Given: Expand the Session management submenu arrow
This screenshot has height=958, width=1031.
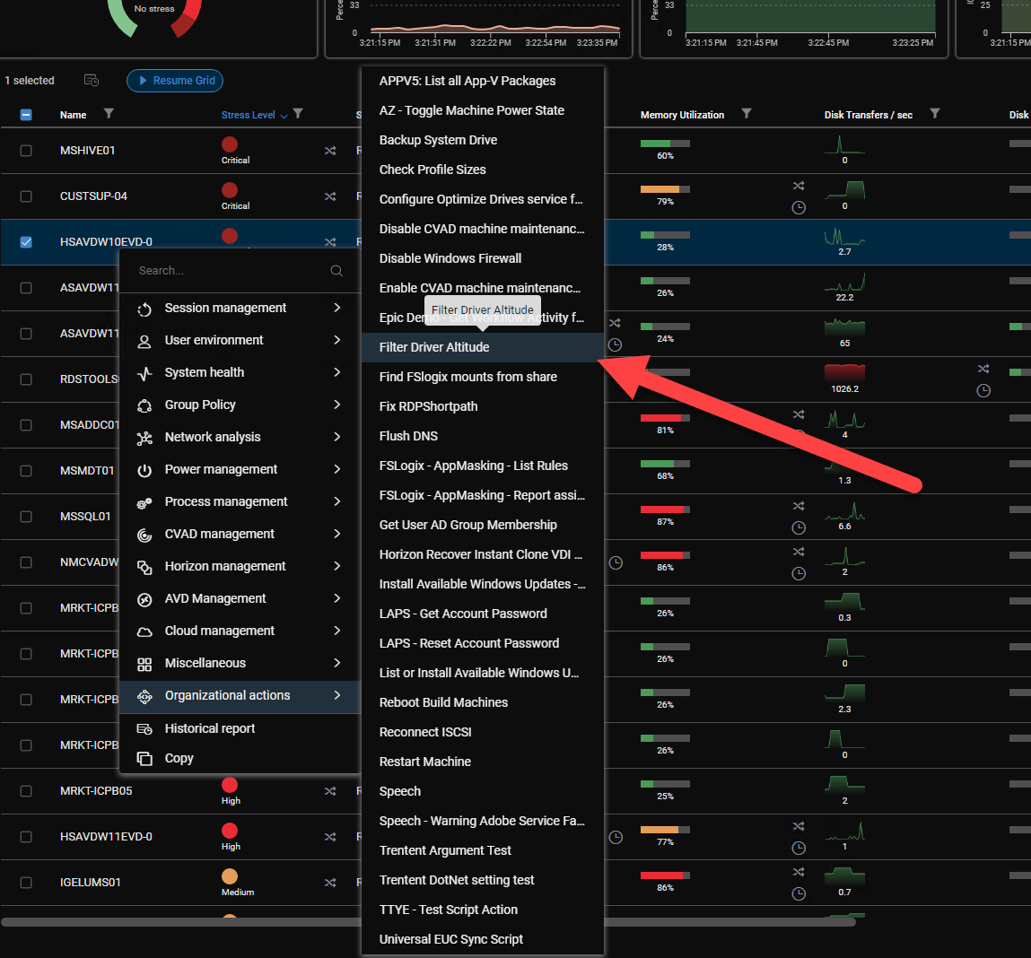Looking at the screenshot, I should pos(337,308).
